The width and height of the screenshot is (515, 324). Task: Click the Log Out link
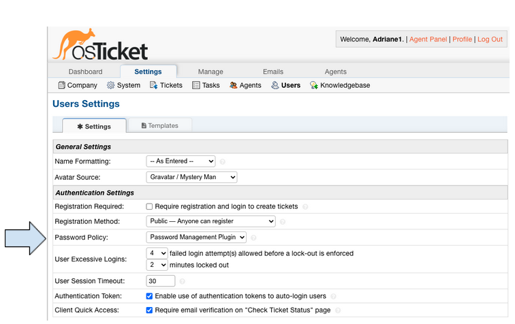(x=490, y=39)
